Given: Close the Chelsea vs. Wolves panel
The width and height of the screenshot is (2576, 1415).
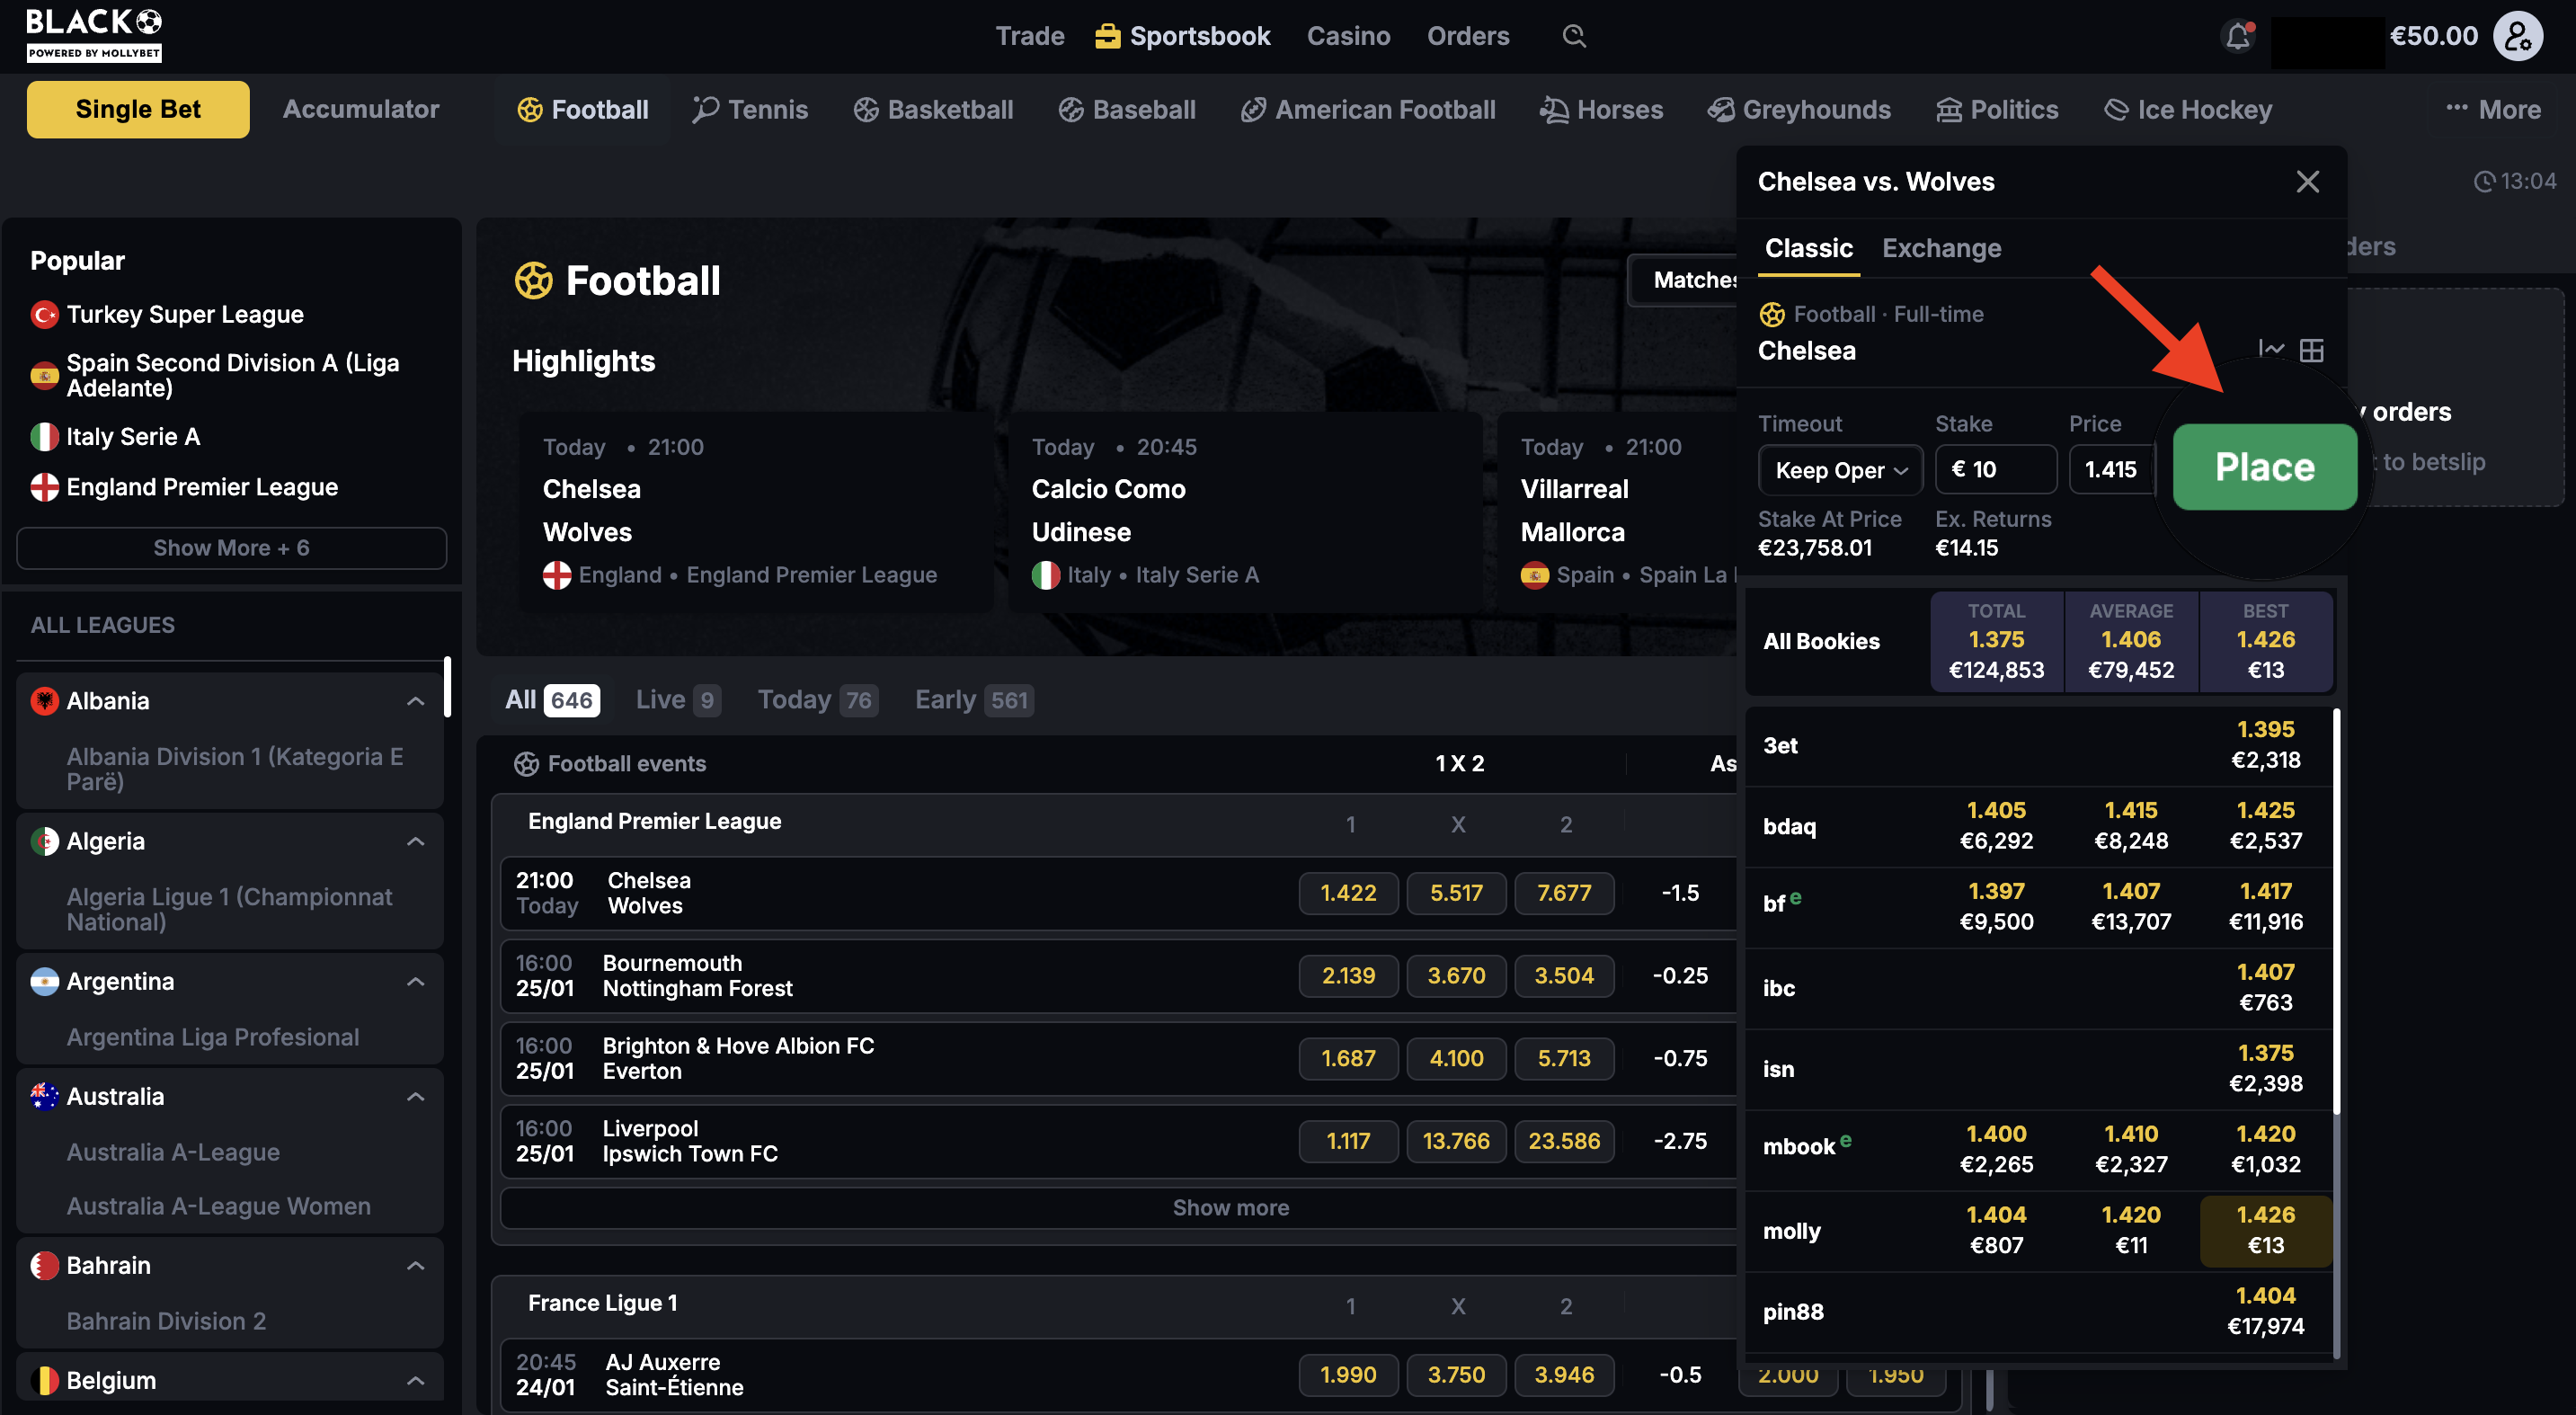Looking at the screenshot, I should [x=2307, y=182].
